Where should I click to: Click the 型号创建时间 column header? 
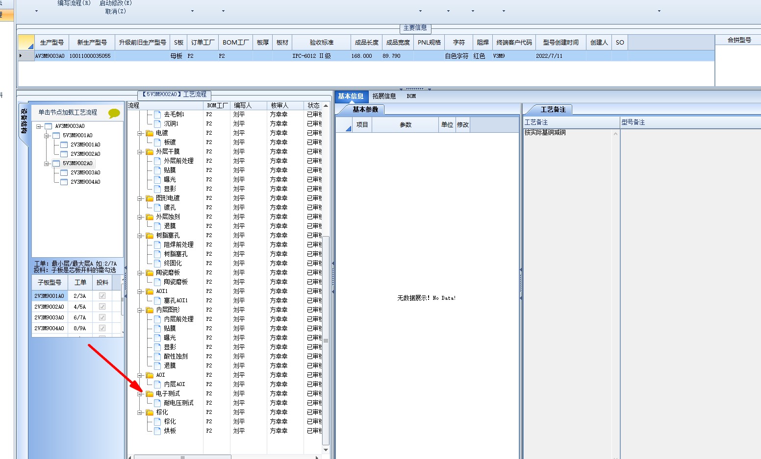(561, 43)
